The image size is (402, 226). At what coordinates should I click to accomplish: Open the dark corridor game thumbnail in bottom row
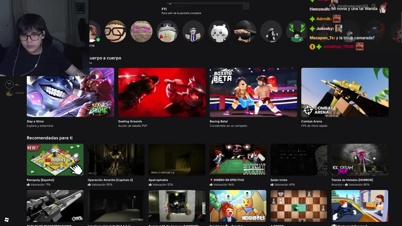point(116,206)
